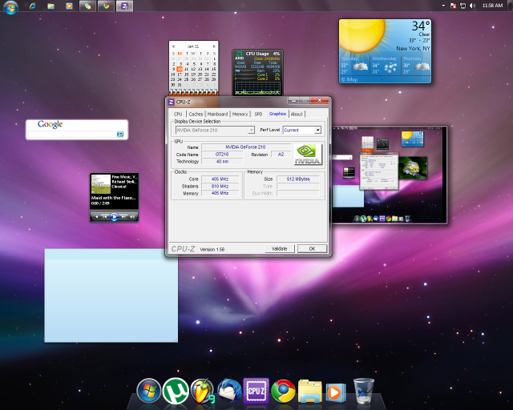Click the back arrow in media gadget

[96, 216]
